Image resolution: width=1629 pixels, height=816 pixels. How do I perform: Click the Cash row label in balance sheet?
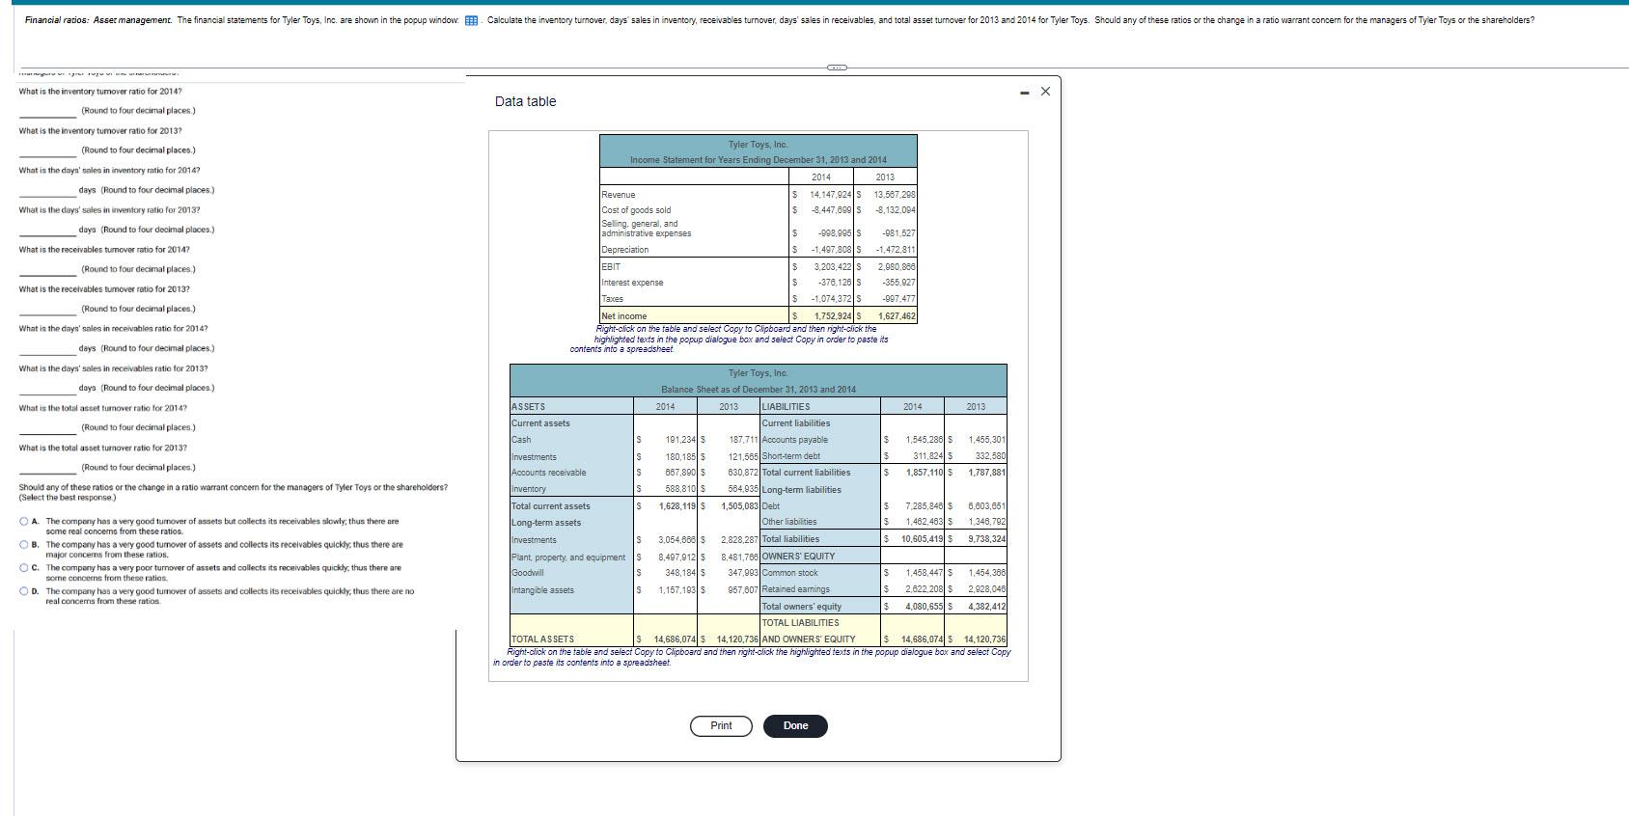point(521,440)
